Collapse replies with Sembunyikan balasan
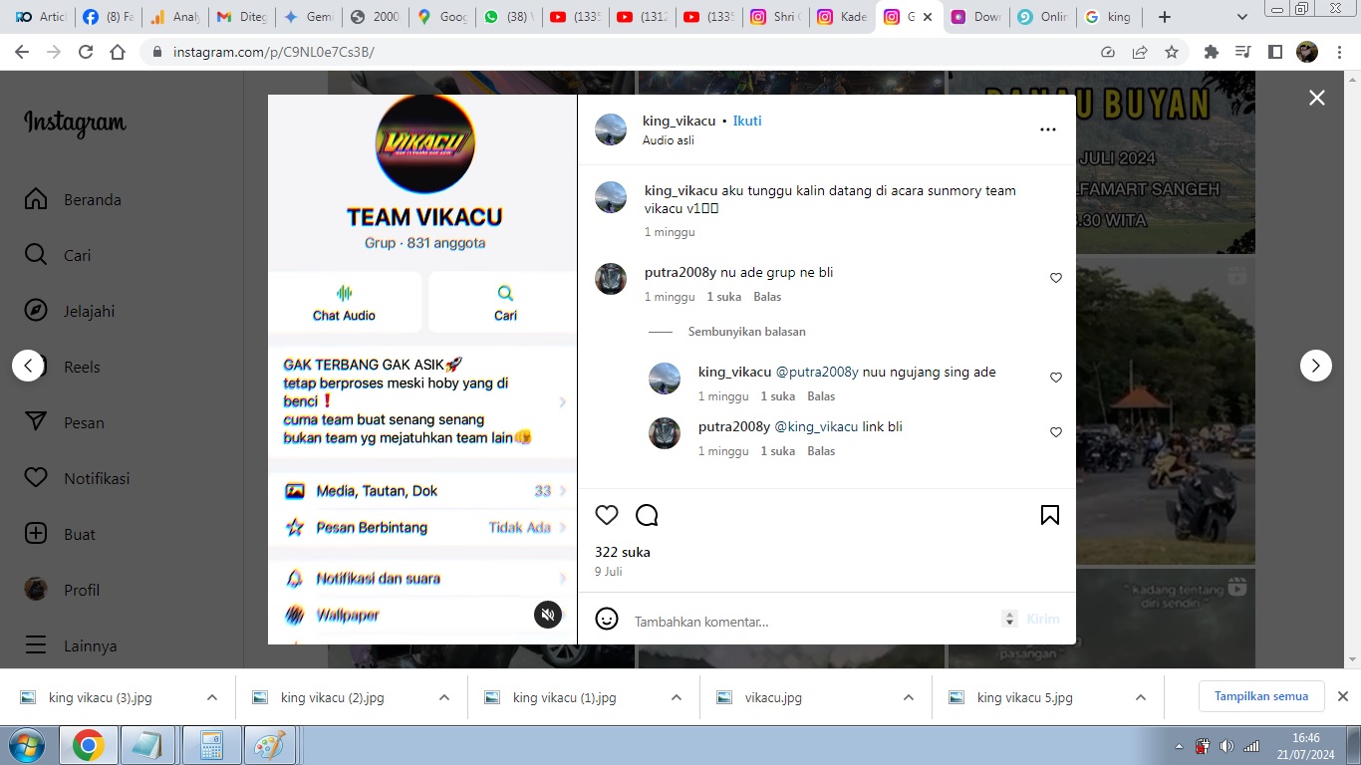 (747, 332)
